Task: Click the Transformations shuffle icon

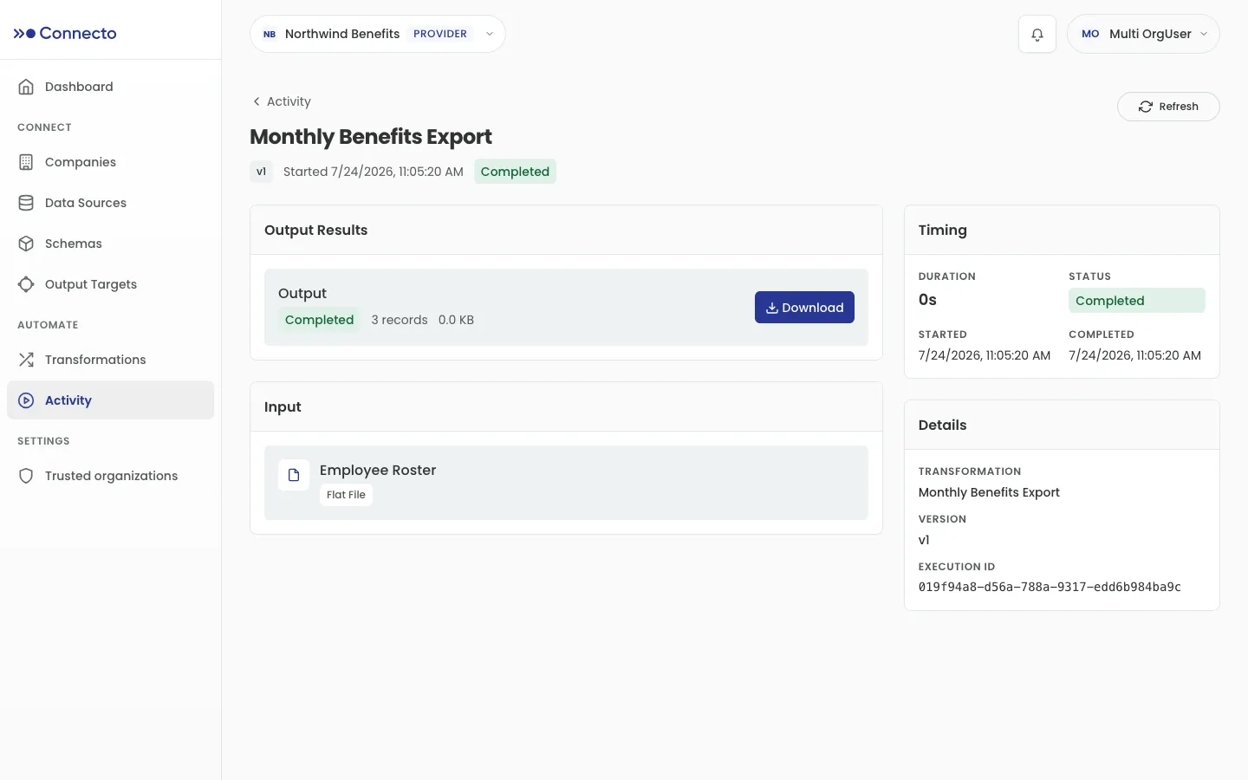Action: point(26,360)
